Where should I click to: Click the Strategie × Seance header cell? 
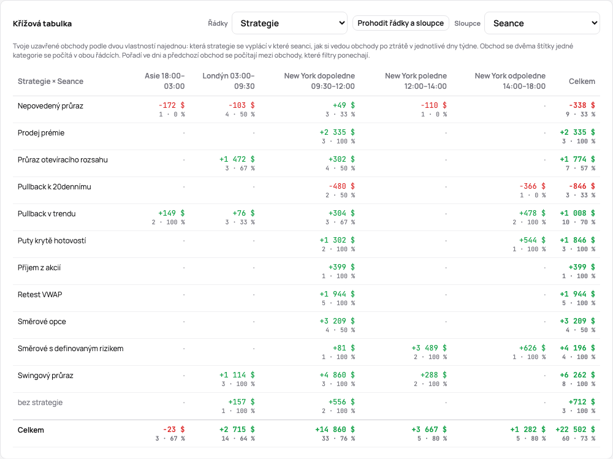[50, 82]
